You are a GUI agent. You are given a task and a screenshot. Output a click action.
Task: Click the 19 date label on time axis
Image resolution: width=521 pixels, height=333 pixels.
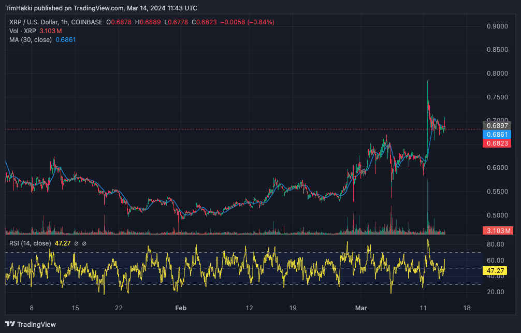tap(293, 308)
